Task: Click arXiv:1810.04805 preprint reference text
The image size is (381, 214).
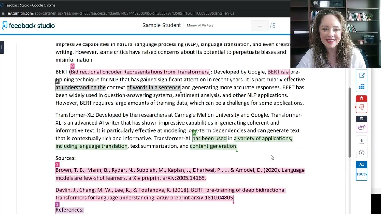Action: point(213,198)
